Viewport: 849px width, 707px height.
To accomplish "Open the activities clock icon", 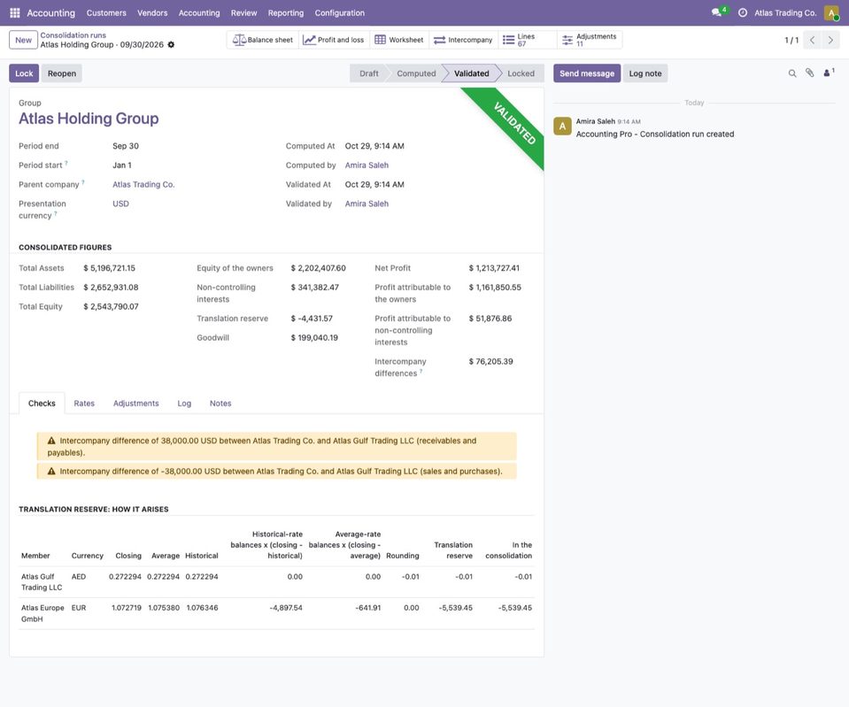I will tap(743, 12).
